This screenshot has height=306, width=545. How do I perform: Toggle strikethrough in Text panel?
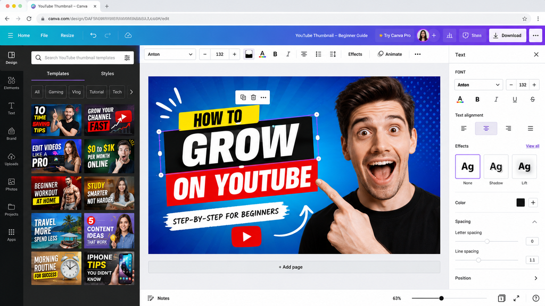pos(532,99)
